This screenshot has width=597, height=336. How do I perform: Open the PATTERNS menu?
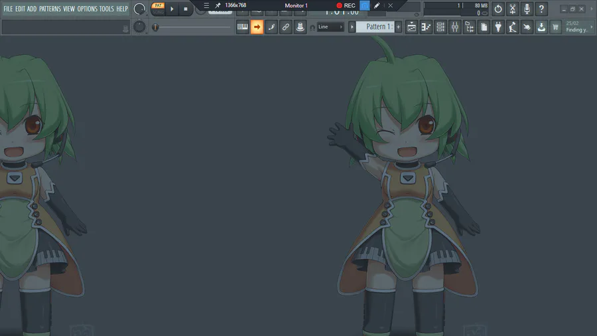pyautogui.click(x=50, y=9)
